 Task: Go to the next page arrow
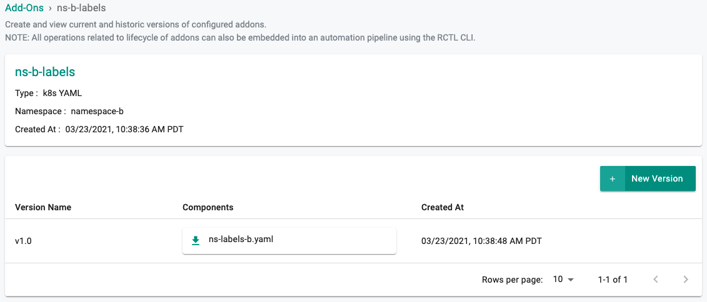click(686, 280)
